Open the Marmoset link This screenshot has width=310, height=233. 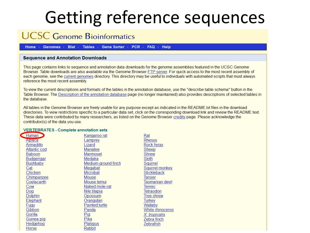tap(93, 154)
